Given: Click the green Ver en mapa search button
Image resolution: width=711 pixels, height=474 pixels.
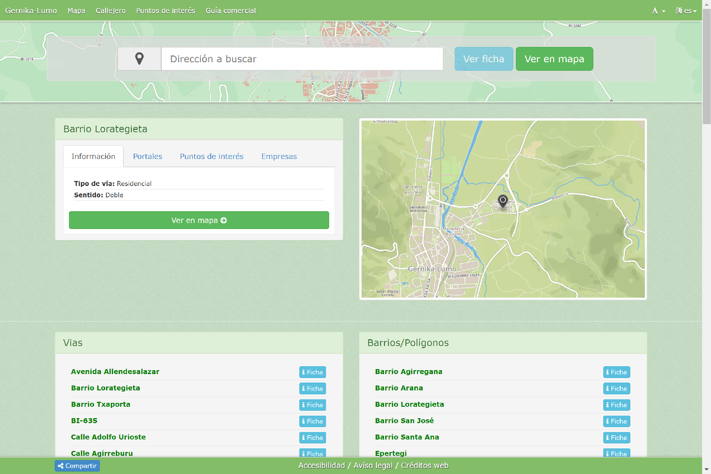Looking at the screenshot, I should point(554,59).
